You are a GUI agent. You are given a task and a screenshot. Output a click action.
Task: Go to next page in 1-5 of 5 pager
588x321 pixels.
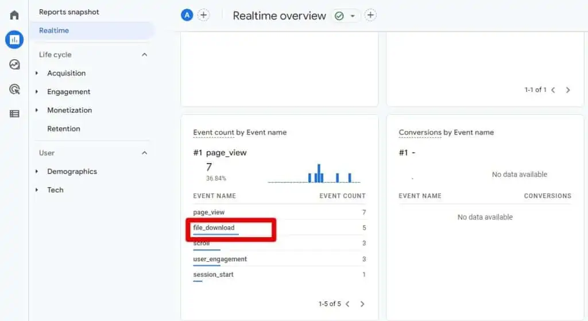pyautogui.click(x=362, y=304)
